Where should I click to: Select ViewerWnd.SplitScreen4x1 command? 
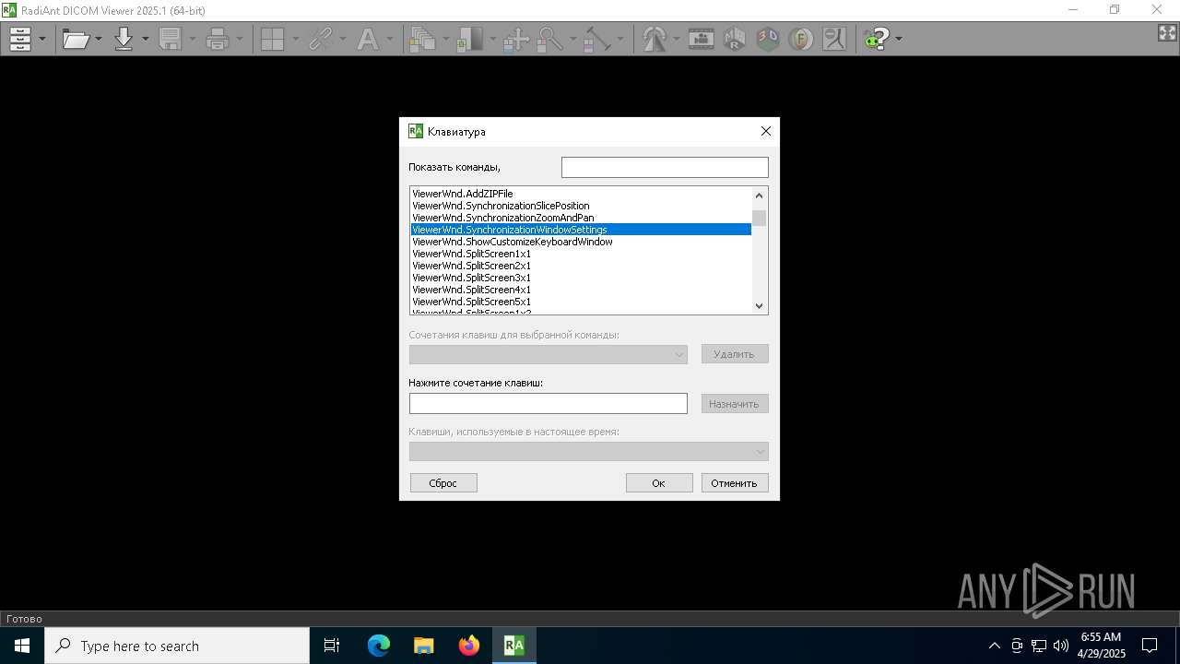pyautogui.click(x=581, y=290)
